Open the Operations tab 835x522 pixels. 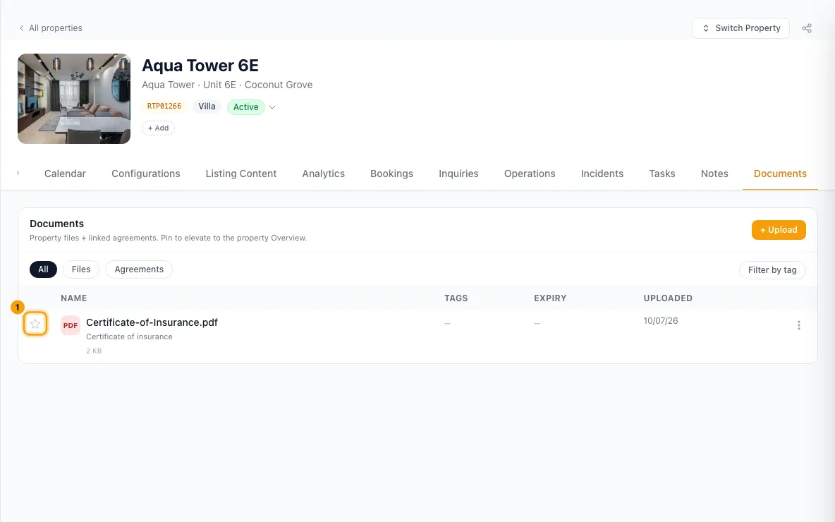click(x=530, y=174)
